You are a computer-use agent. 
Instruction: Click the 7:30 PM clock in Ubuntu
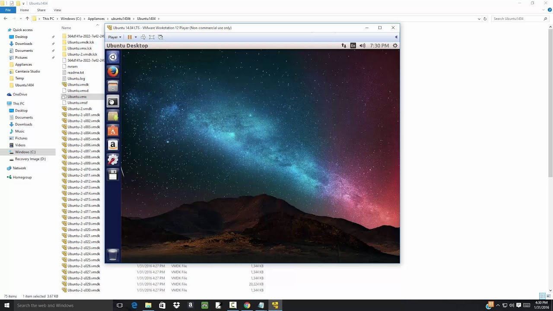[x=379, y=45]
